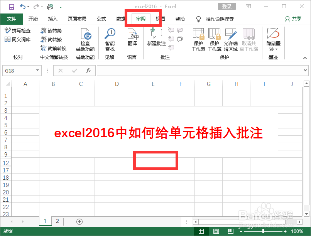Add a new sheet with plus button
Viewport: 311px width, 236px height.
pos(79,221)
